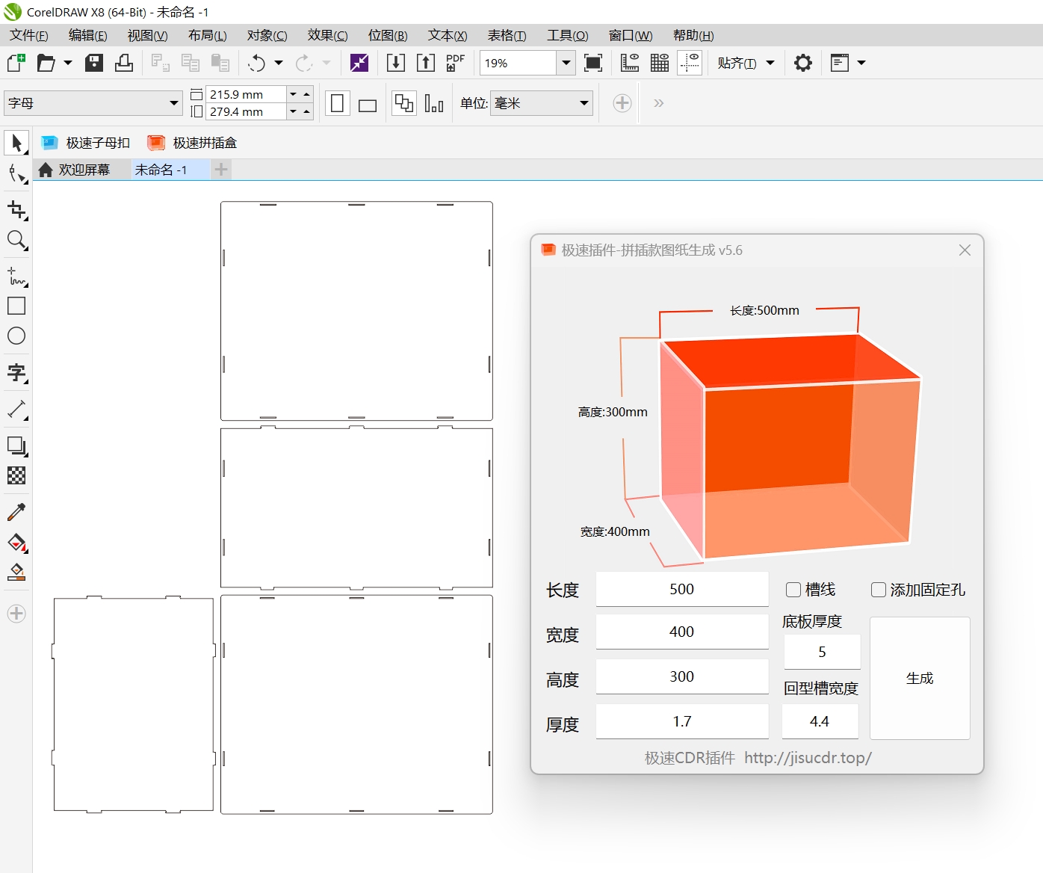Open the 效果 menu
1043x873 pixels.
coord(327,35)
